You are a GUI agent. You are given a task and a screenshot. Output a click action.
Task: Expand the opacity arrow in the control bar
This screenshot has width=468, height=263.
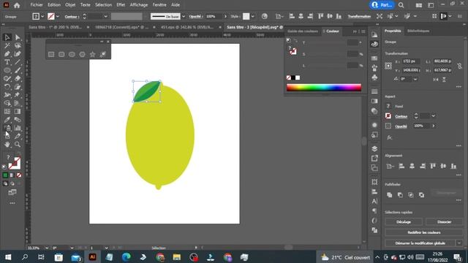pos(225,16)
